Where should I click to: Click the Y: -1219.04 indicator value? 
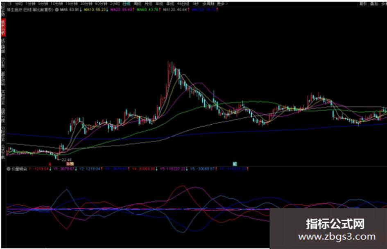click(x=39, y=169)
